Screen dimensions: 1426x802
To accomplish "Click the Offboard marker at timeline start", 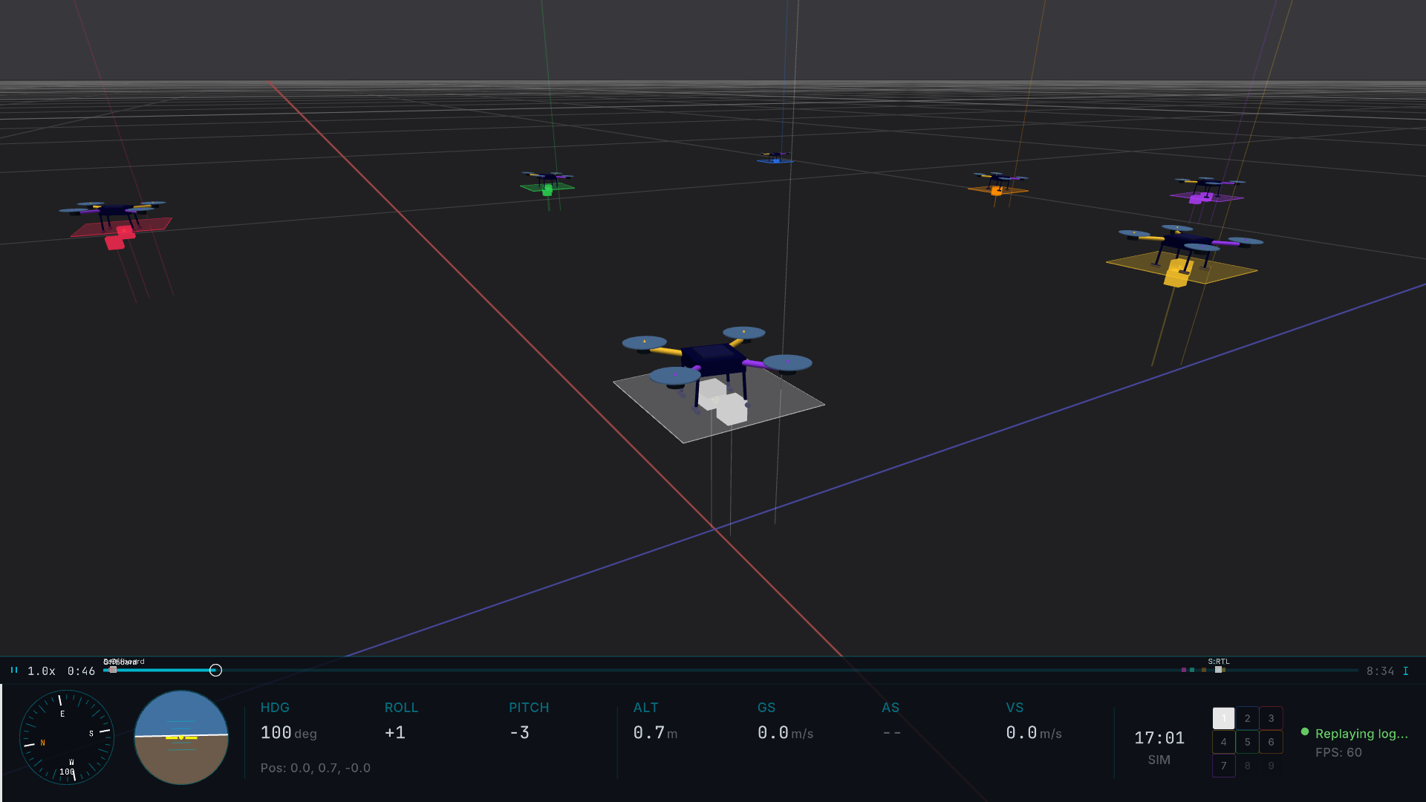I will coord(113,670).
